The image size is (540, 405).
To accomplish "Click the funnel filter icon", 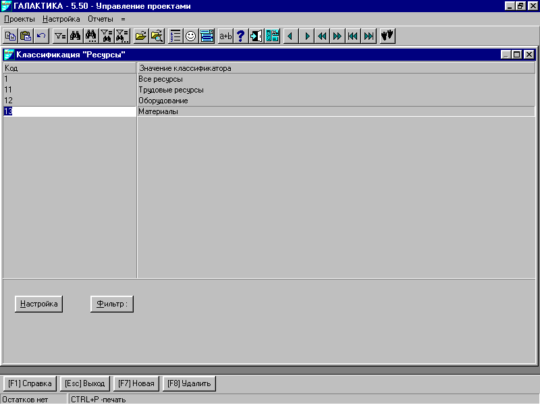I will pos(60,36).
